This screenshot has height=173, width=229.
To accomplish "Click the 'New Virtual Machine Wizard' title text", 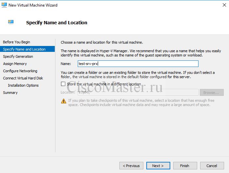I will (33, 5).
